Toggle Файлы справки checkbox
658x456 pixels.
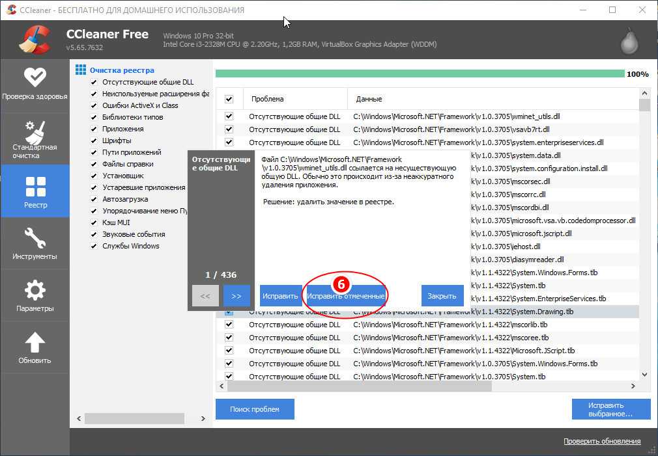pos(94,165)
